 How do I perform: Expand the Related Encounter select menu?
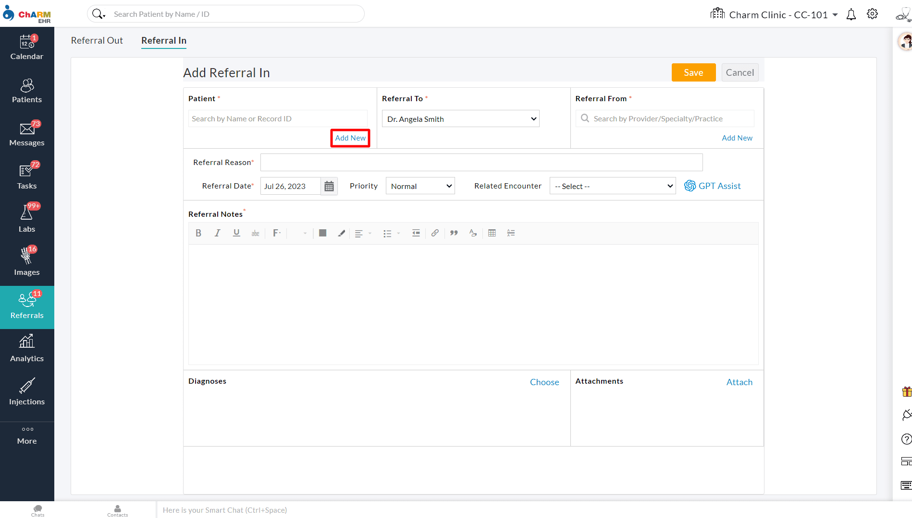612,186
